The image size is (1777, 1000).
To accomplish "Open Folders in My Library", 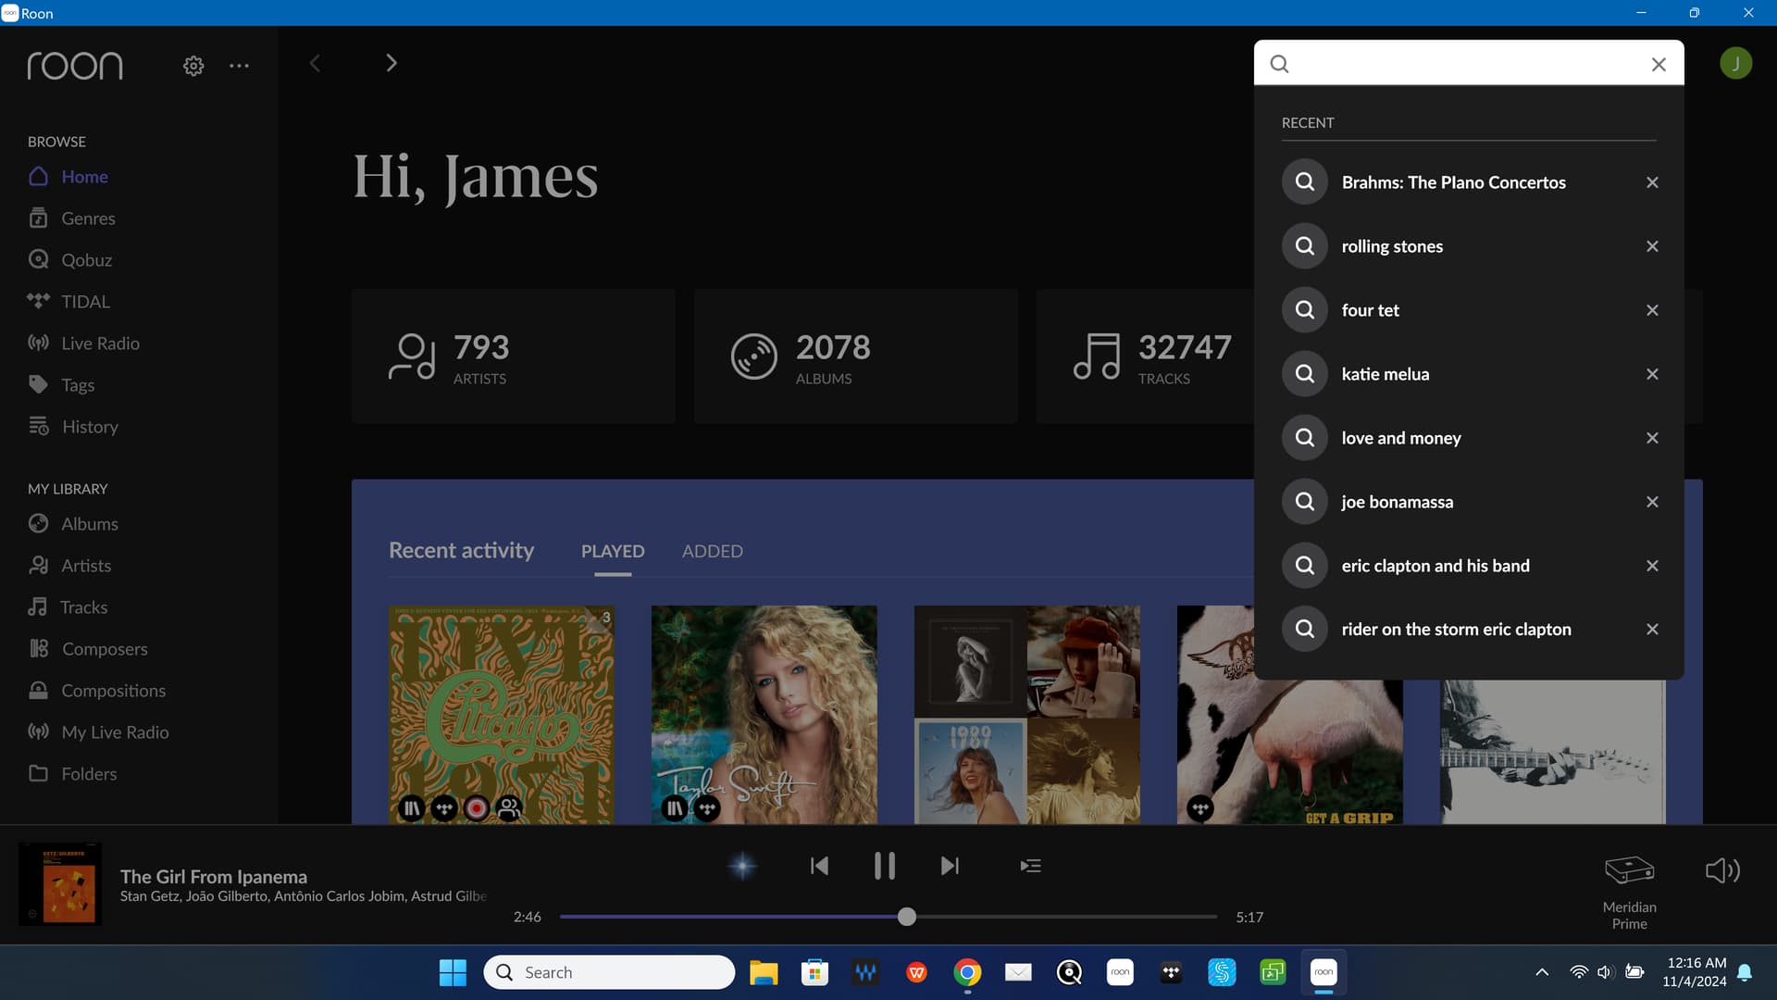I will pyautogui.click(x=72, y=773).
